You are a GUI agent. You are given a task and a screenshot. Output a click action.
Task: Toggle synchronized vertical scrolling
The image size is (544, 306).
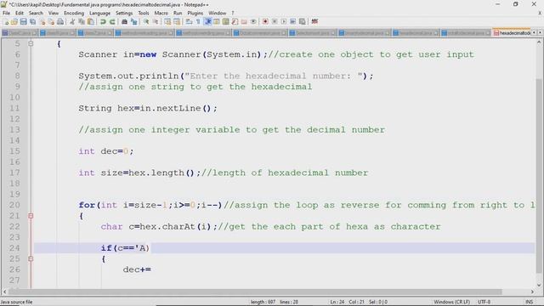tap(167, 22)
